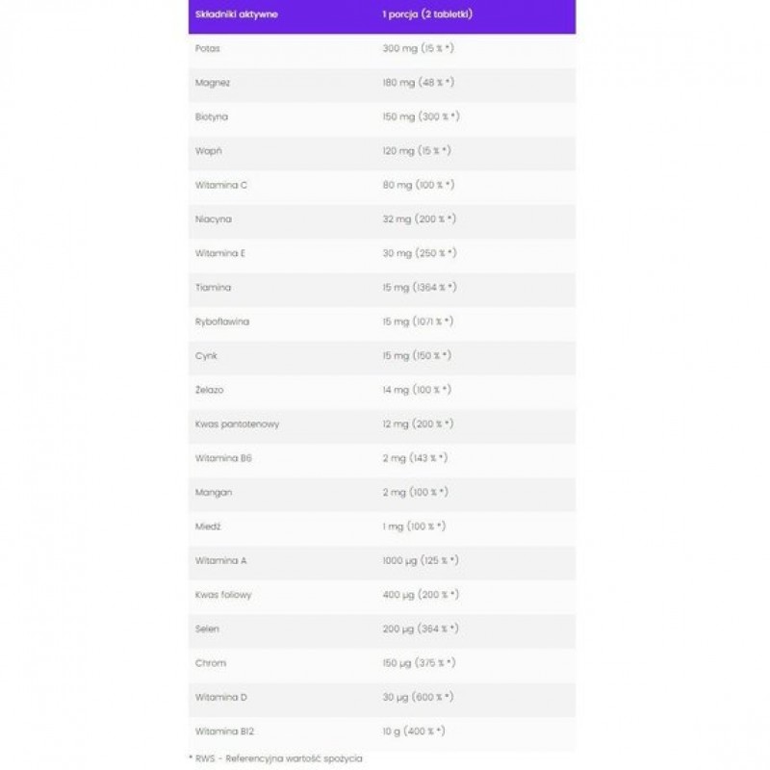This screenshot has height=770, width=770.
Task: Select the Witamina D row label
Action: click(216, 697)
